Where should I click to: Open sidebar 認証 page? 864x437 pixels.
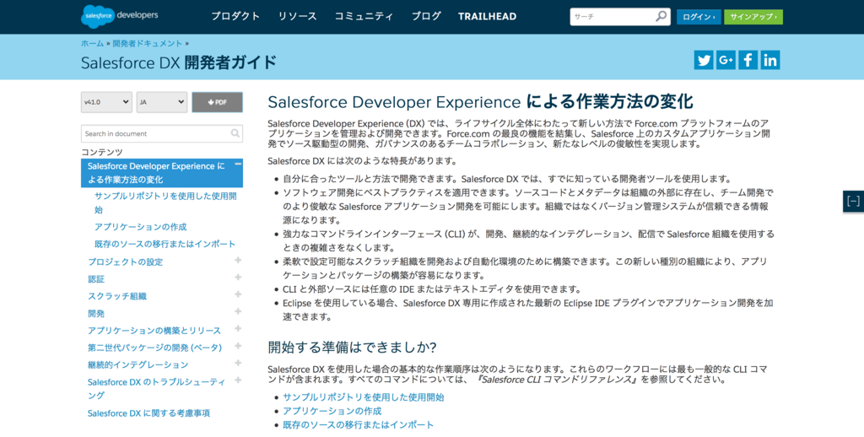[x=96, y=279]
